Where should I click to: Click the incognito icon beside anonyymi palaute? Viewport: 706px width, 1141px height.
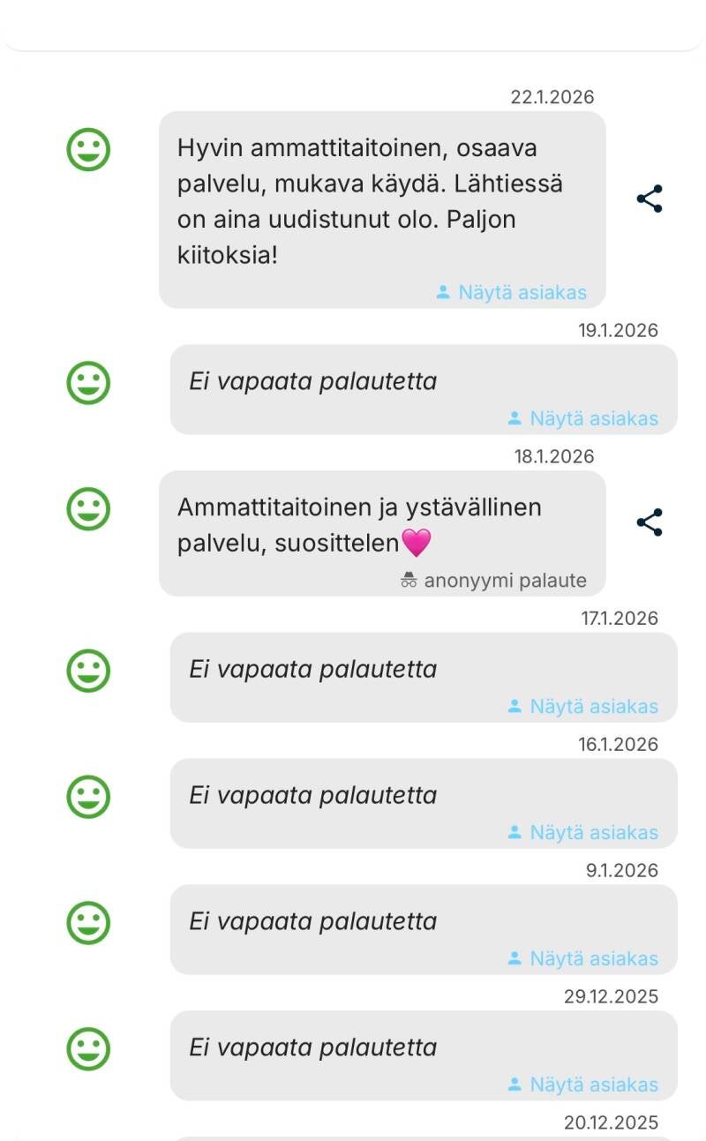409,581
